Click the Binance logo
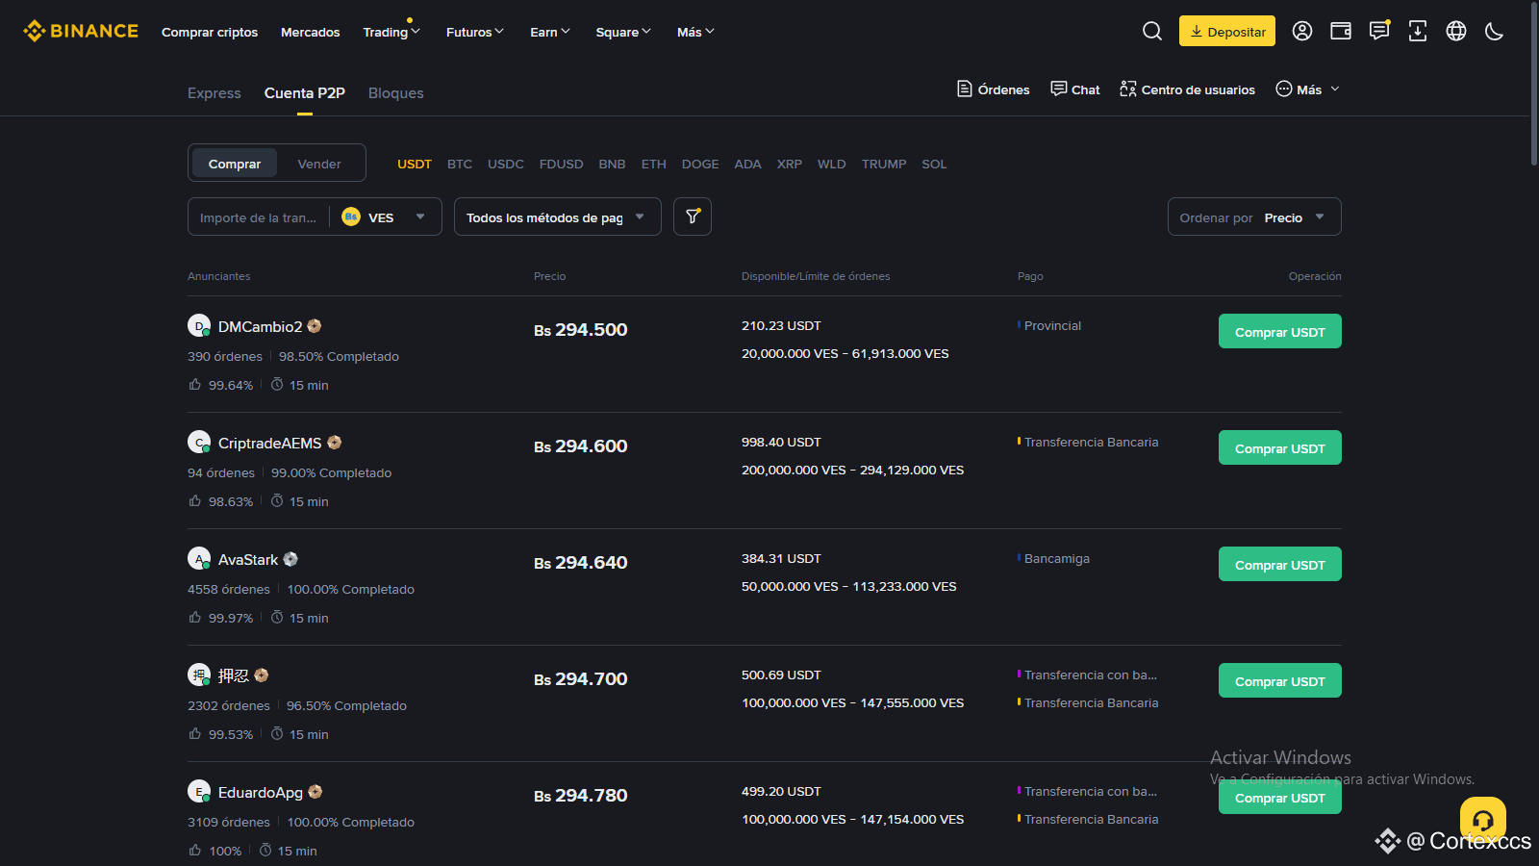 click(81, 31)
